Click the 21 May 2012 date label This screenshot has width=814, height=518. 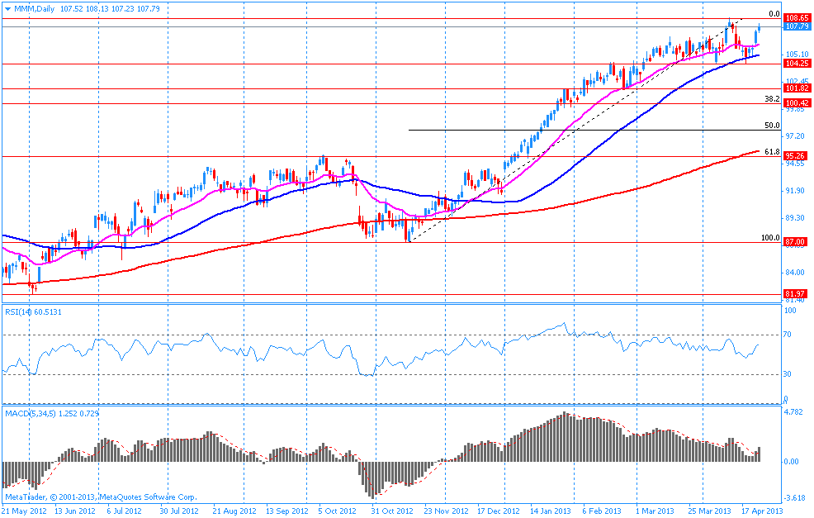point(24,511)
